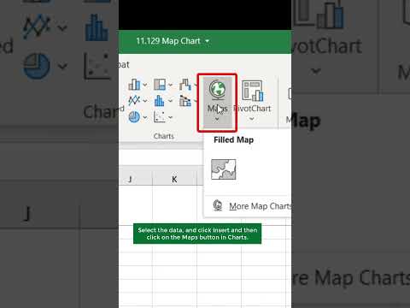Click the More Map Charts globe icon

pyautogui.click(x=218, y=205)
